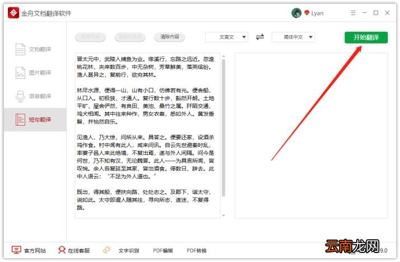Swap source and target languages icon
Image resolution: width=400 pixels, height=262 pixels.
pos(260,37)
